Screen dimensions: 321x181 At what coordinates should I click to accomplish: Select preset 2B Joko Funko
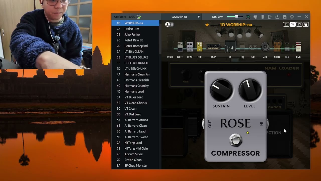[135, 34]
